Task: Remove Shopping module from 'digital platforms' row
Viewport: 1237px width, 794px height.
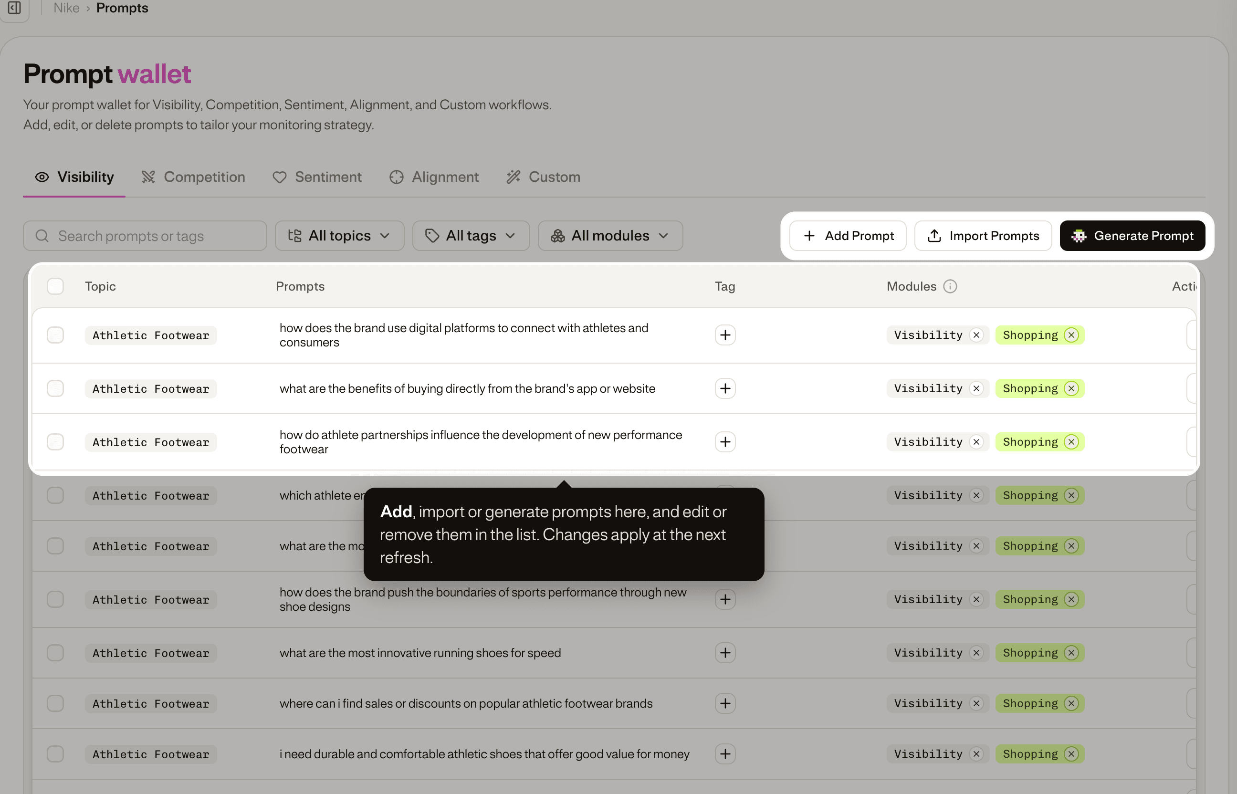Action: point(1071,335)
